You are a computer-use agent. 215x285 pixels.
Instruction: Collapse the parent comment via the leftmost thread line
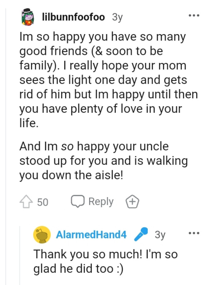coord(5,123)
